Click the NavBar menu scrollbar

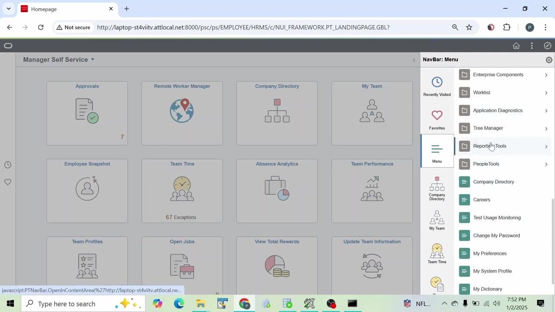pos(552,241)
